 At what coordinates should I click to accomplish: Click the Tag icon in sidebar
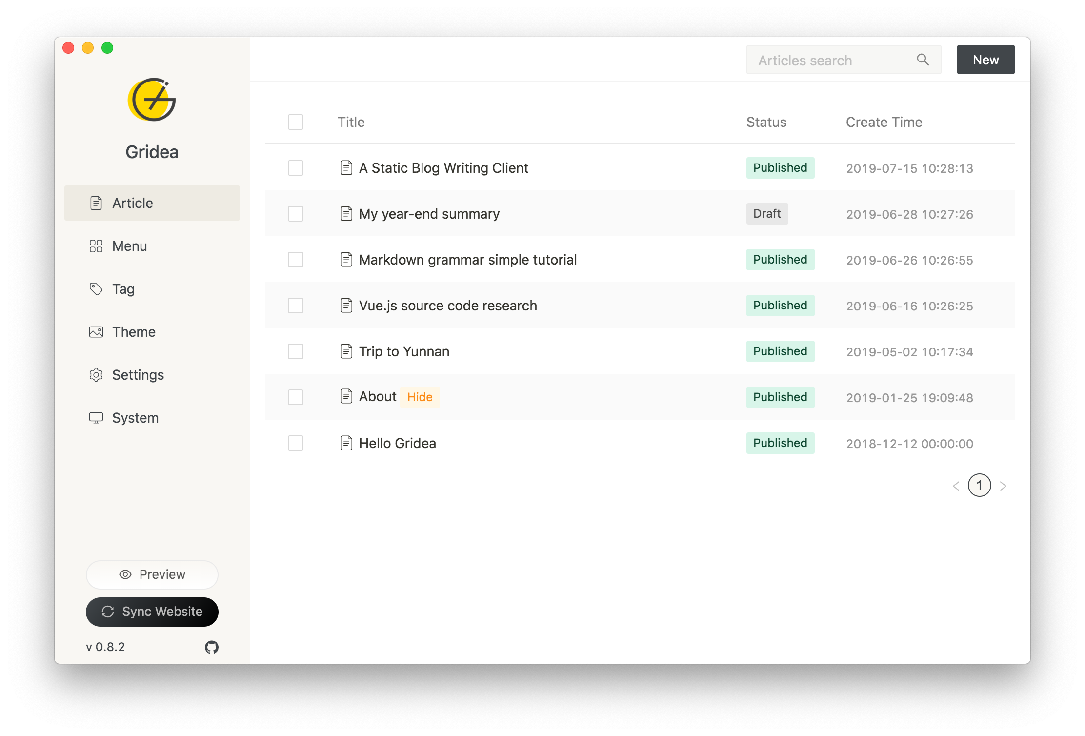pyautogui.click(x=96, y=289)
